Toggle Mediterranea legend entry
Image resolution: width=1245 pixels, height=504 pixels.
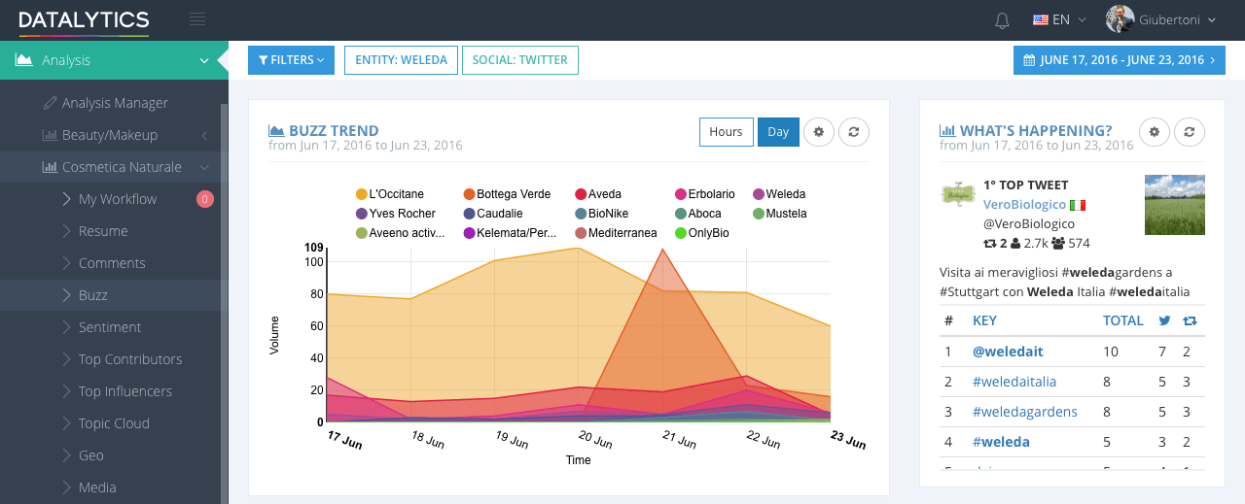click(x=616, y=233)
